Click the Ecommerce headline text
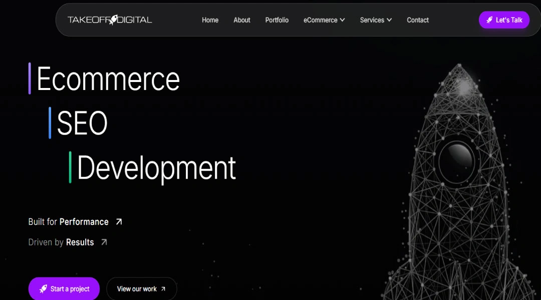 pos(108,79)
